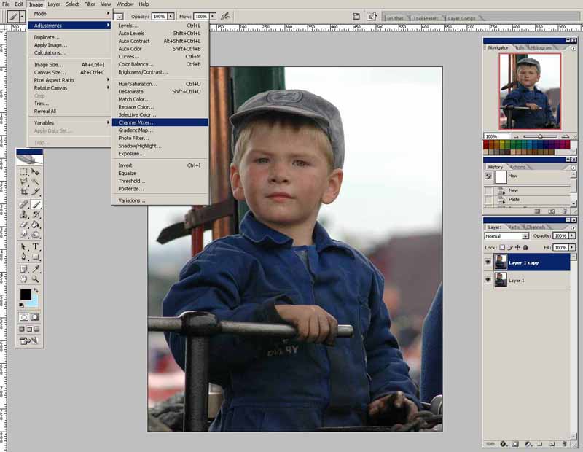The height and width of the screenshot is (452, 583).
Task: Select the Dodge tool
Action: 35,234
